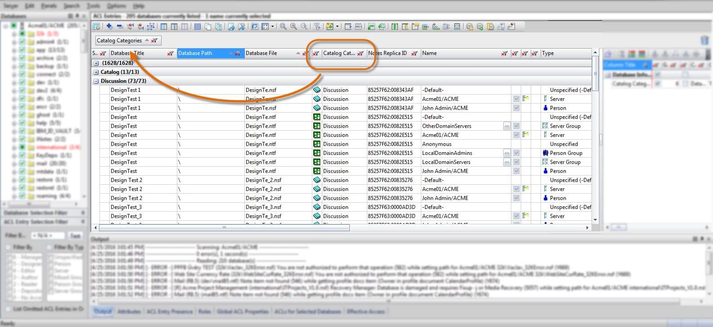Toggle checkbox in the LocalDomainAdmins row
Screen dimensions: 713x327
click(x=516, y=153)
